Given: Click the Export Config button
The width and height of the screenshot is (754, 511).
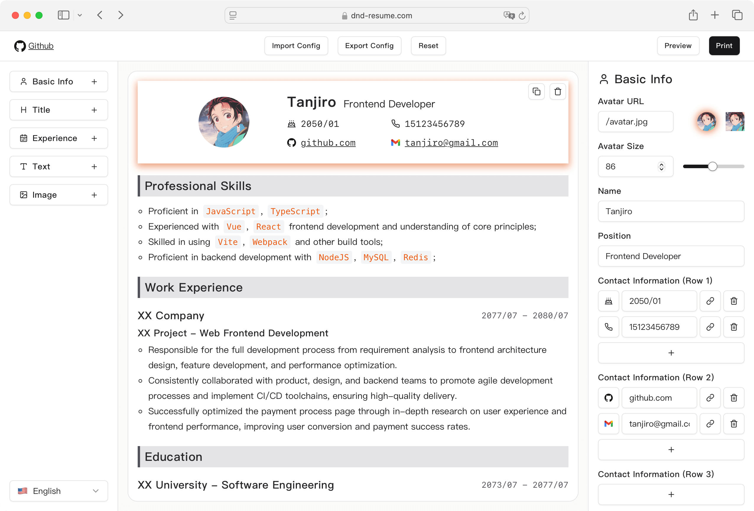Looking at the screenshot, I should point(369,46).
